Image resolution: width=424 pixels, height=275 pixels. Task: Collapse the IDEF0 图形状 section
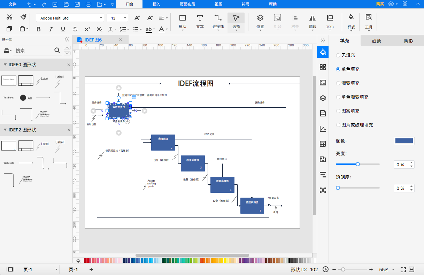pyautogui.click(x=5, y=65)
